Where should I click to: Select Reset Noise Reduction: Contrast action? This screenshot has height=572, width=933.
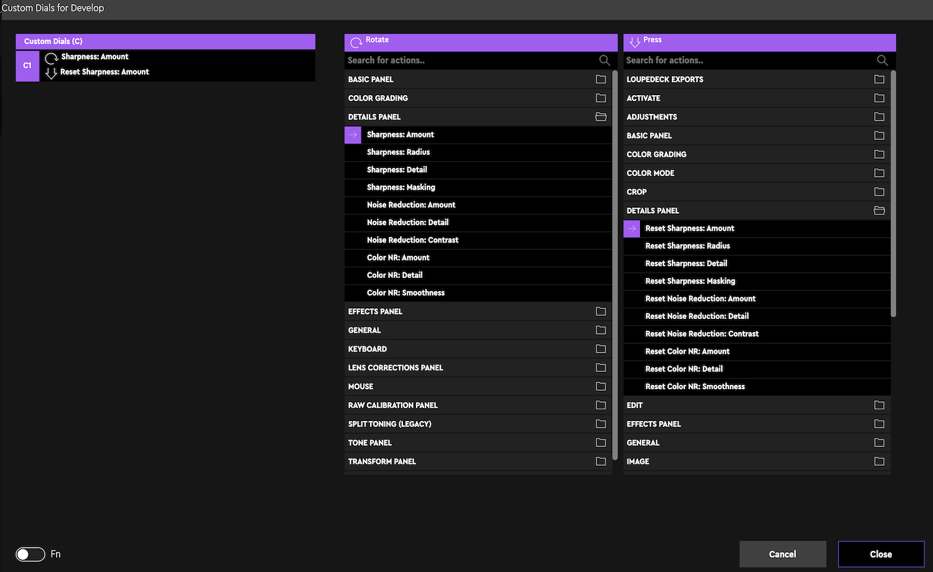pos(756,334)
